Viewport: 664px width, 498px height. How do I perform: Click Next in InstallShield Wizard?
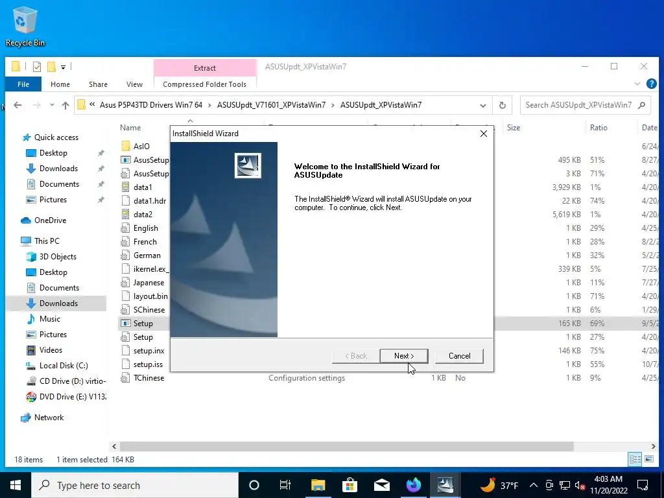(404, 356)
